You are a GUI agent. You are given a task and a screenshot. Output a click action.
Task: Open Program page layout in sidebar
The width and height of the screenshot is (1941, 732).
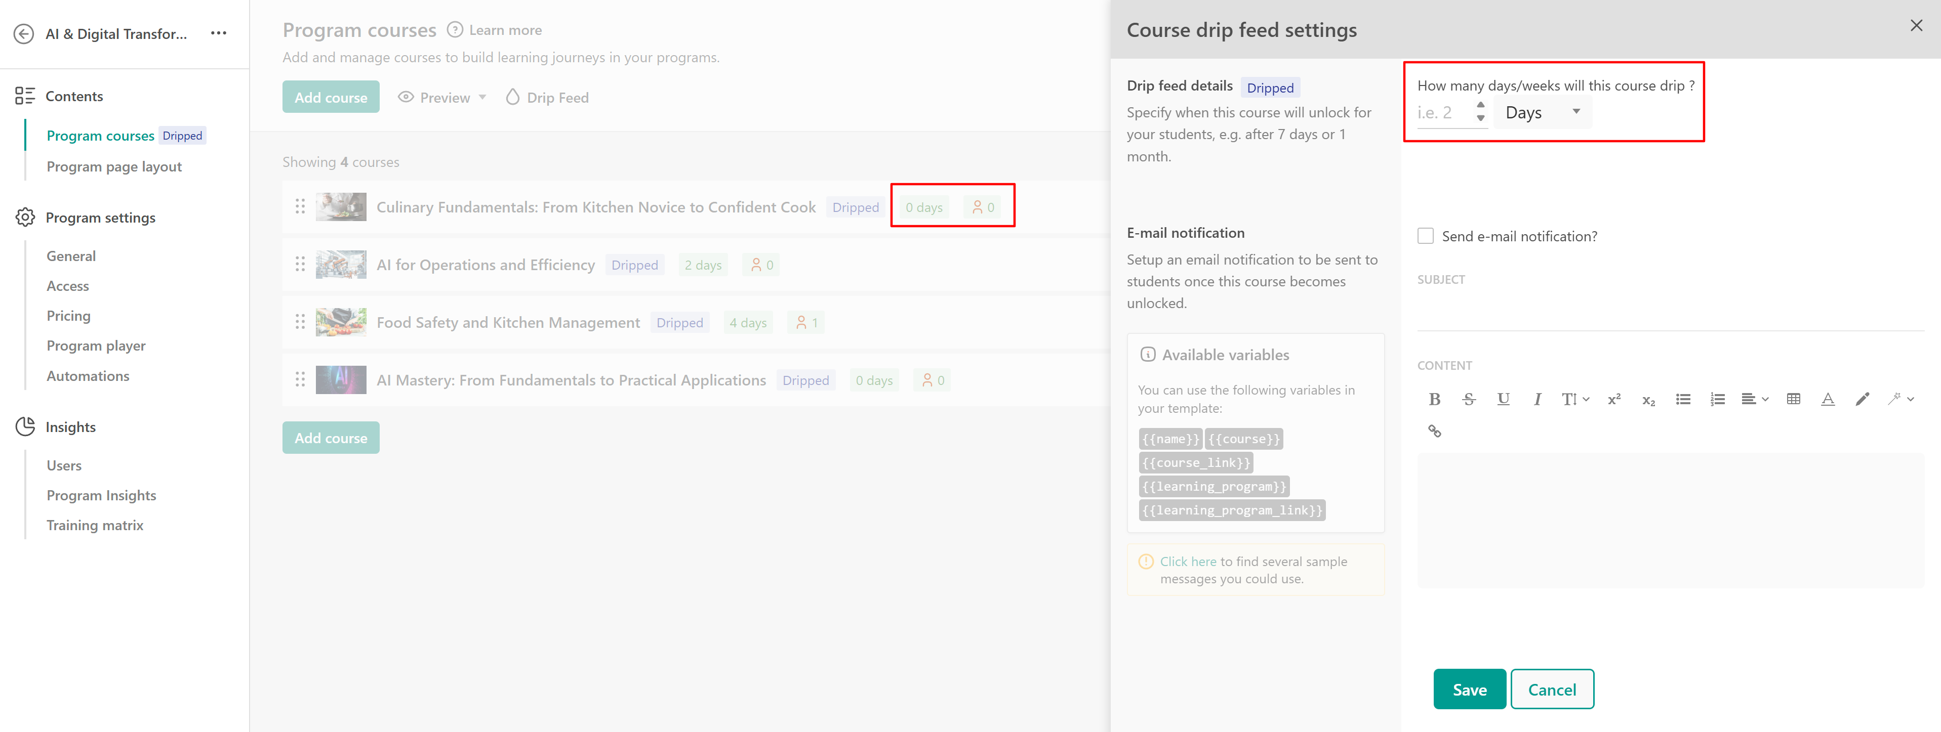(x=114, y=166)
